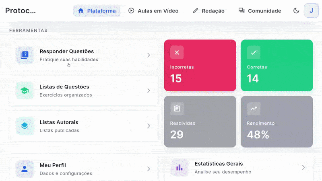Click the checkmark icon on Corretas card
This screenshot has width=322, height=181.
(254, 52)
